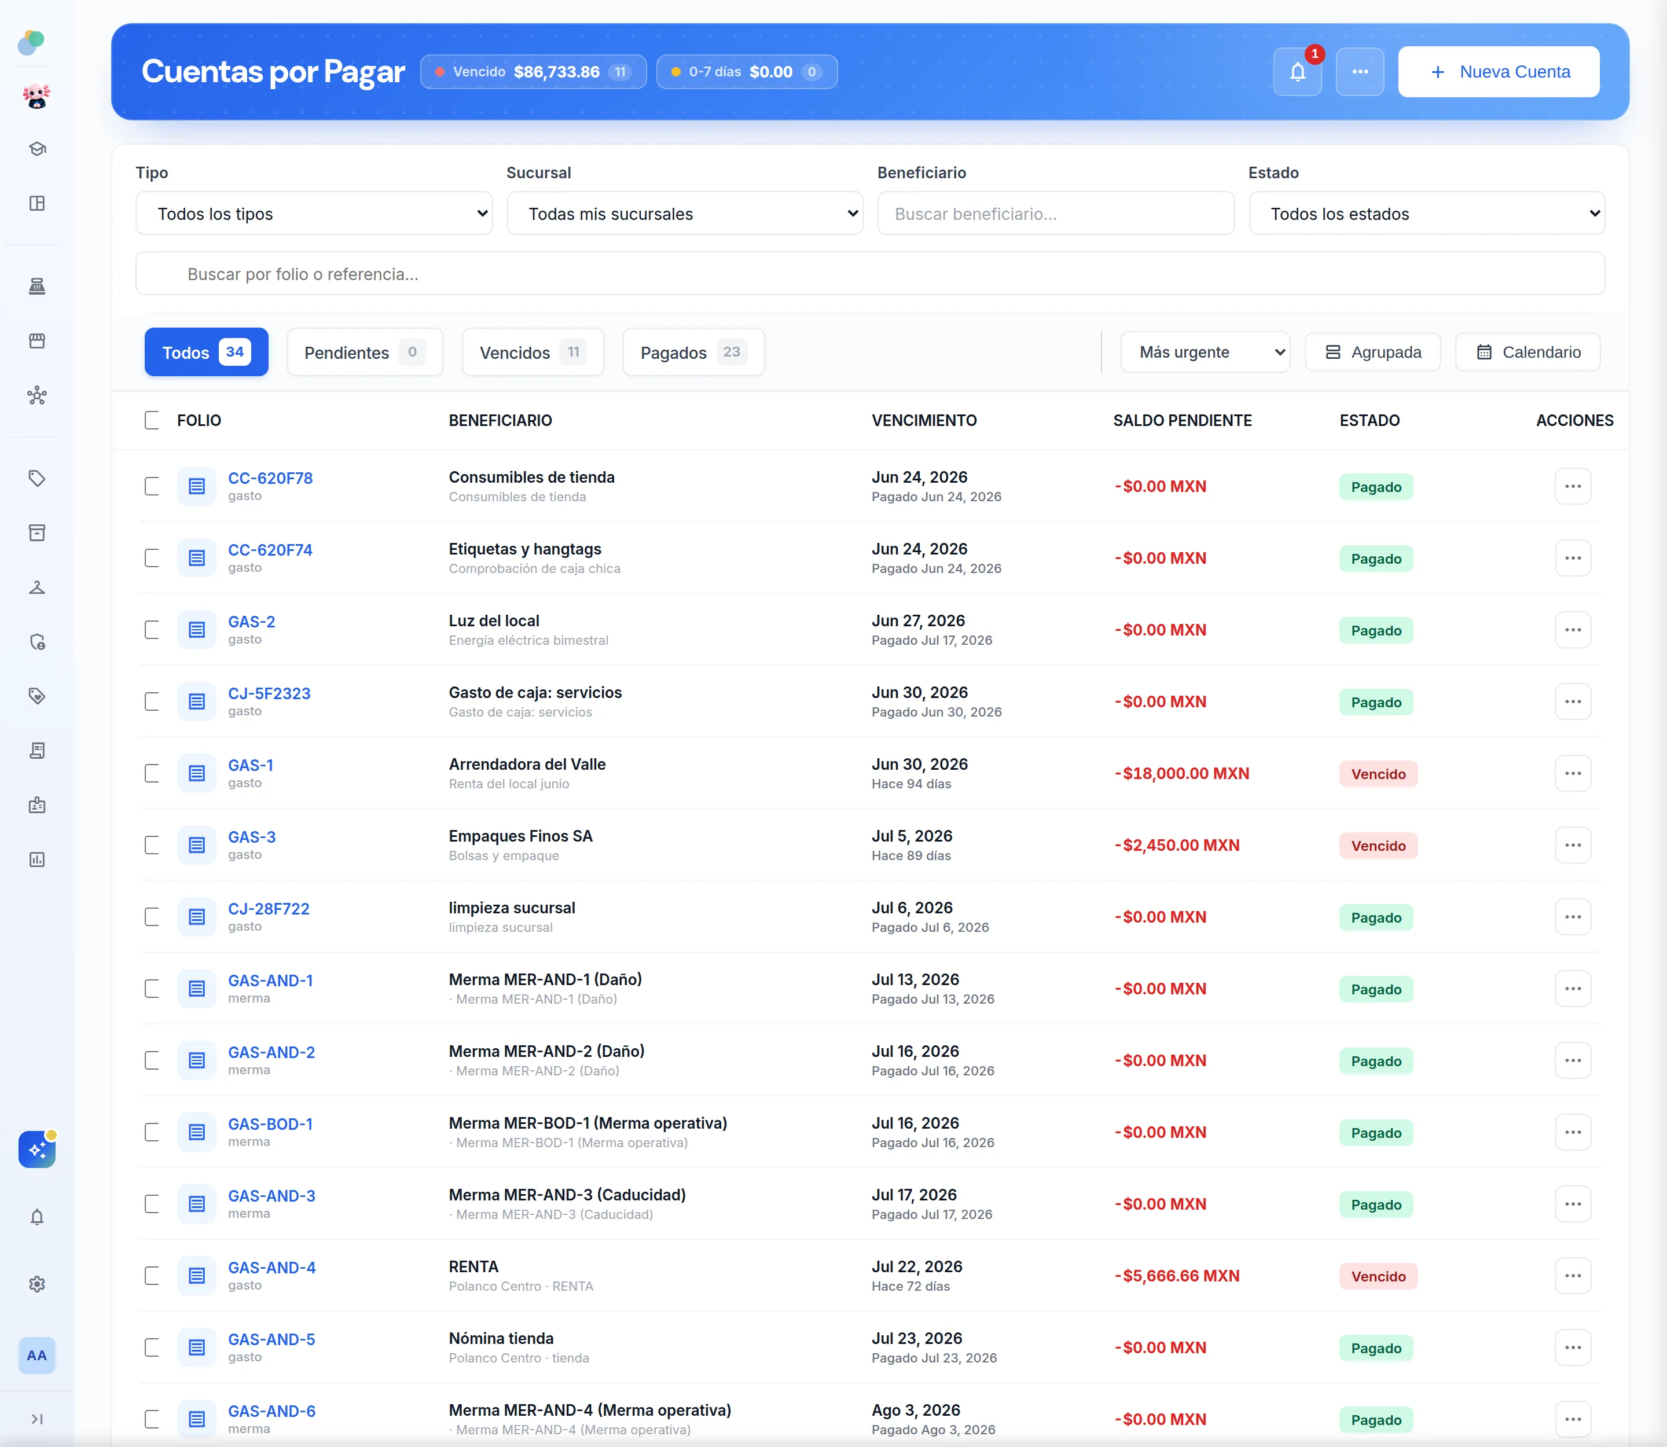Screen dimensions: 1667x1447
Task: Select the Todos tab
Action: click(x=207, y=352)
